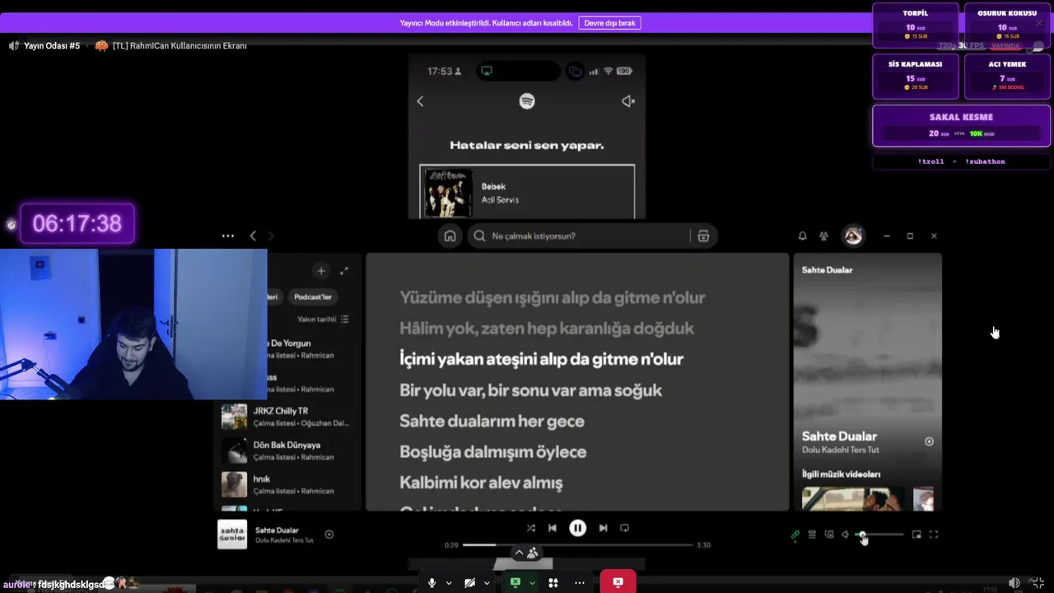
Task: Skip to next track
Action: 603,528
